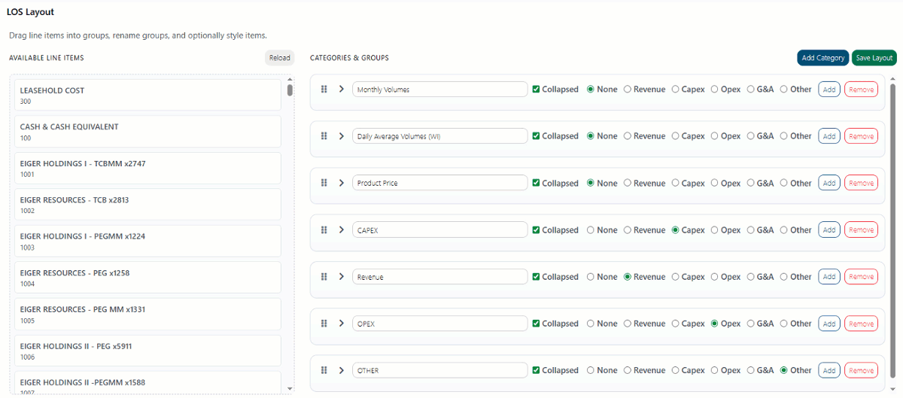The height and width of the screenshot is (398, 903).
Task: Expand the Monthly Volumes category
Action: tap(341, 89)
